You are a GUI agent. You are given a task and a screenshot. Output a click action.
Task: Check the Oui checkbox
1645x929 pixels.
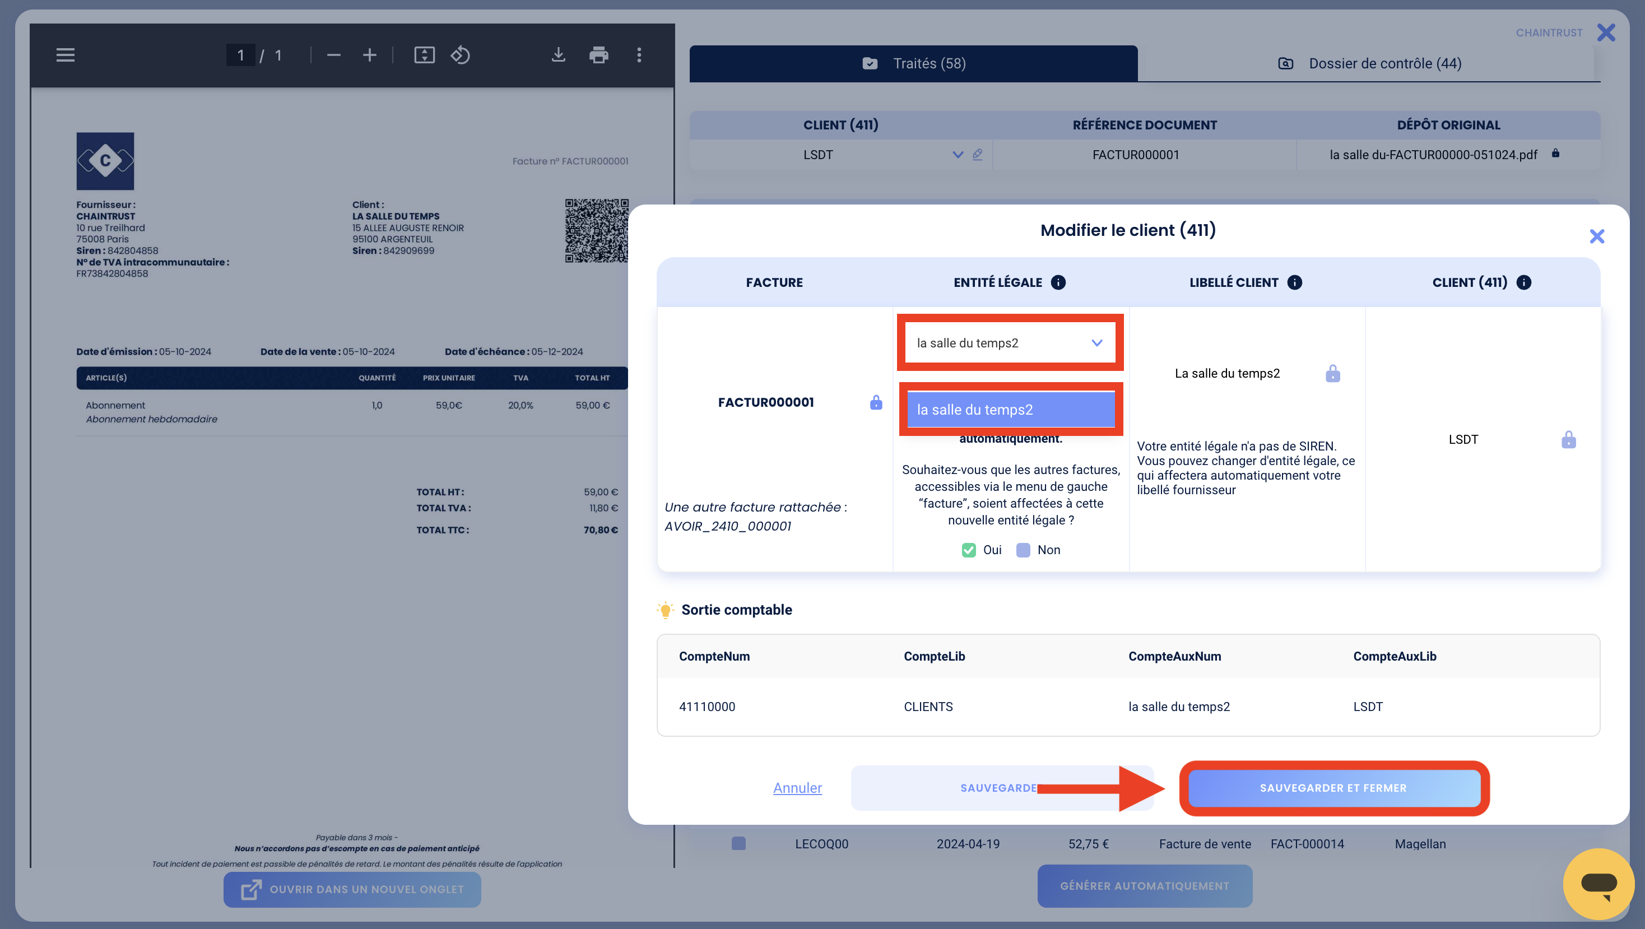pos(969,550)
